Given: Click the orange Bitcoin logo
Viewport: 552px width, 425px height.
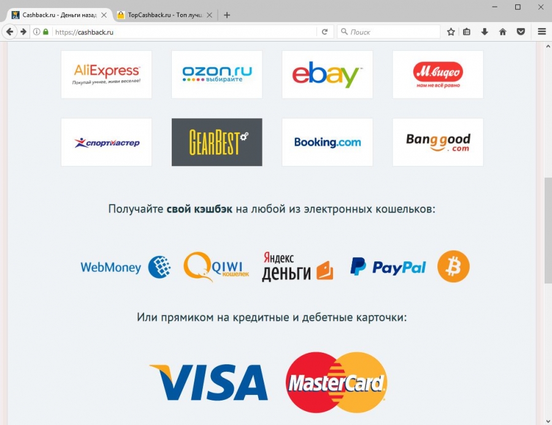Looking at the screenshot, I should tap(453, 266).
